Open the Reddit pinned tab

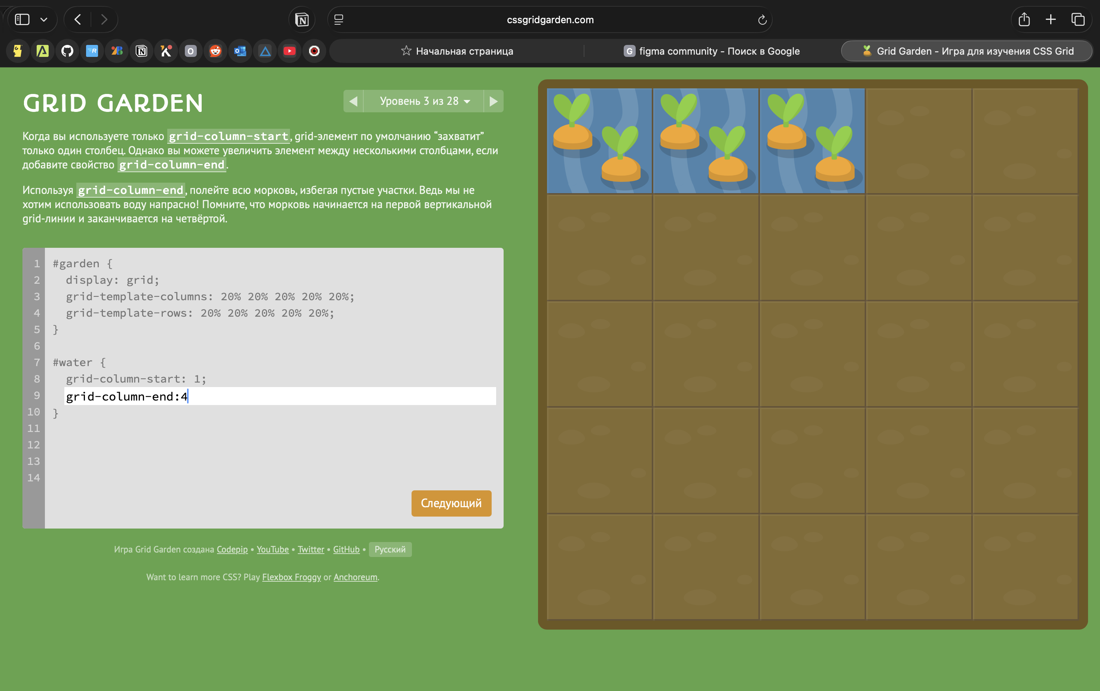coord(215,51)
